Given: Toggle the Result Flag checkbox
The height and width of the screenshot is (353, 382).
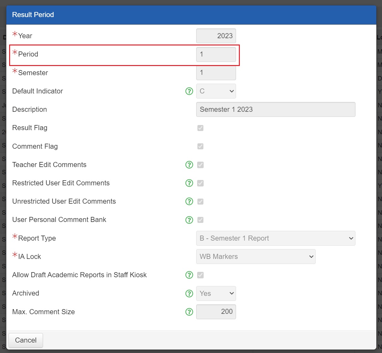Looking at the screenshot, I should click(x=200, y=128).
